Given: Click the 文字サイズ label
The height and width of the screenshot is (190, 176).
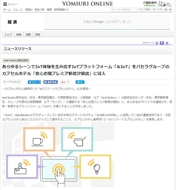Looking at the screenshot, I should (x=148, y=43).
